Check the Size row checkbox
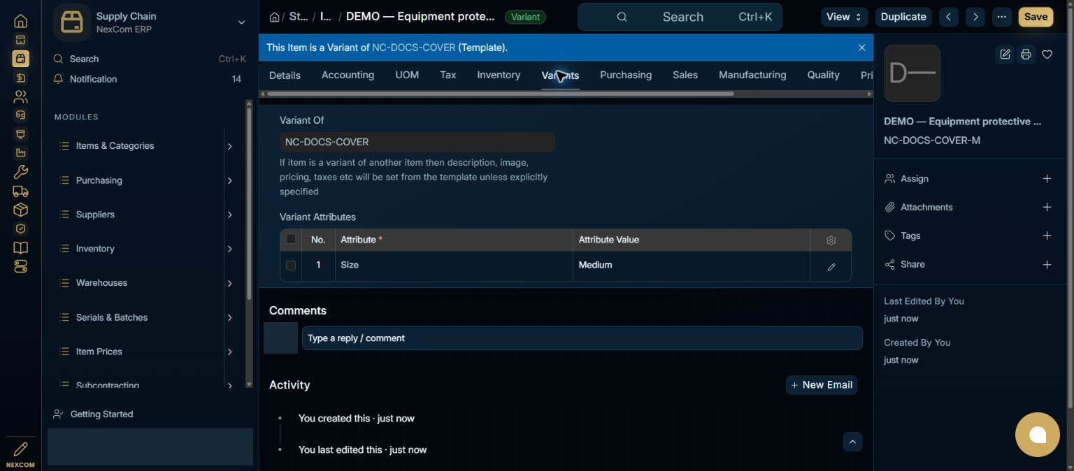Image resolution: width=1074 pixels, height=471 pixels. (291, 265)
